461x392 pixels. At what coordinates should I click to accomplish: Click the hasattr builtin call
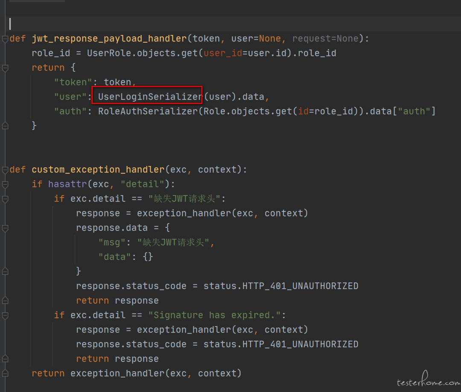pos(67,184)
